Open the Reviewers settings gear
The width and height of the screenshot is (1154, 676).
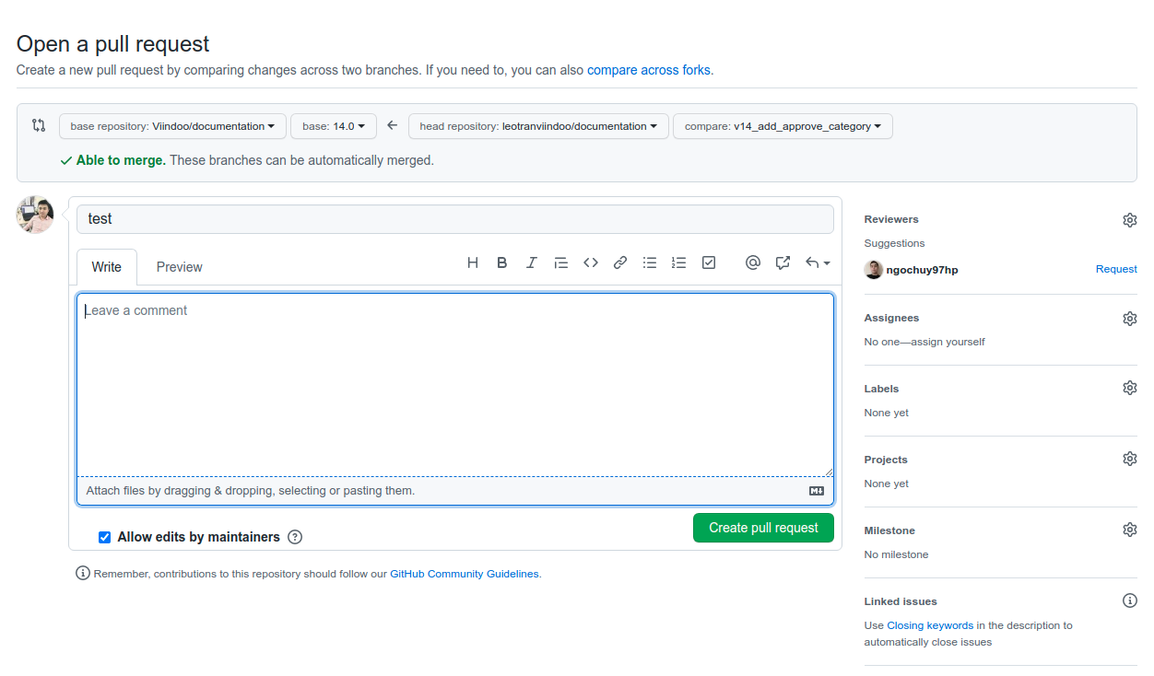coord(1129,220)
